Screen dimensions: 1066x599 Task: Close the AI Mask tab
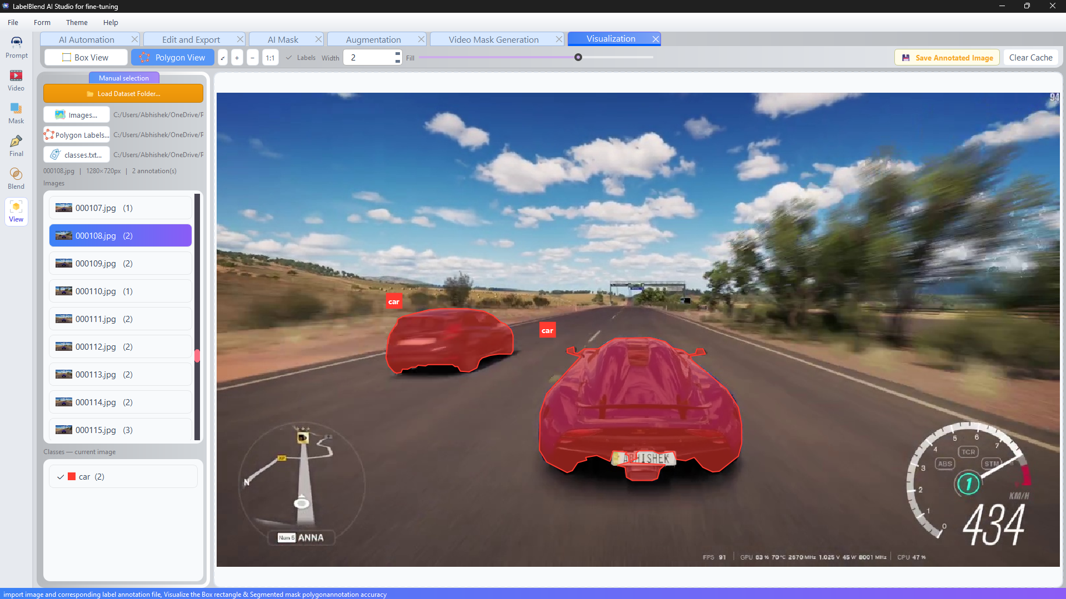tap(318, 39)
